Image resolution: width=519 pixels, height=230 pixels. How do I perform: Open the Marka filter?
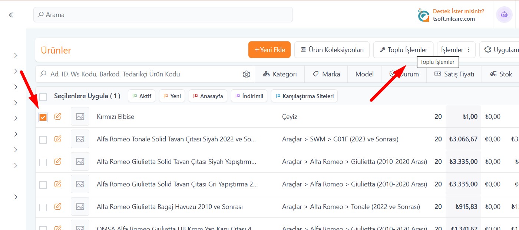326,74
